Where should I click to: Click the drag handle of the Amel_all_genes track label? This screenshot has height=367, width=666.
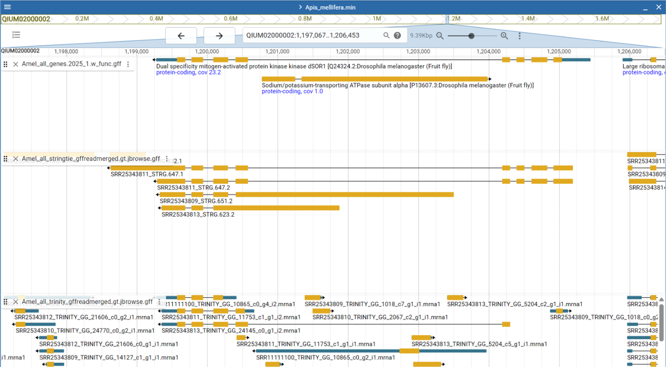pos(5,64)
